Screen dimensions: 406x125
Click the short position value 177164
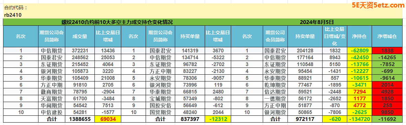coord(305,57)
